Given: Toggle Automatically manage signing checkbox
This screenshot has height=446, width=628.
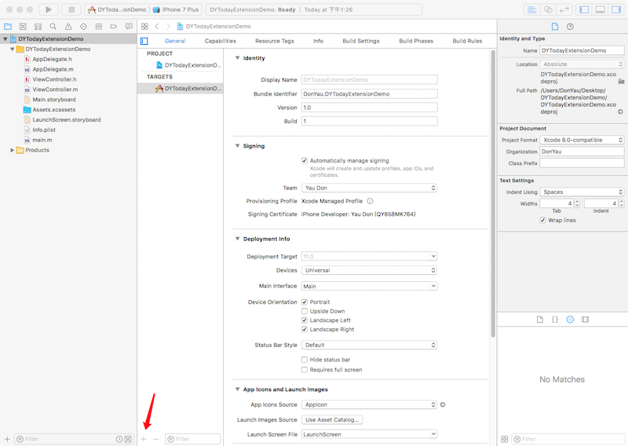Looking at the screenshot, I should point(305,161).
